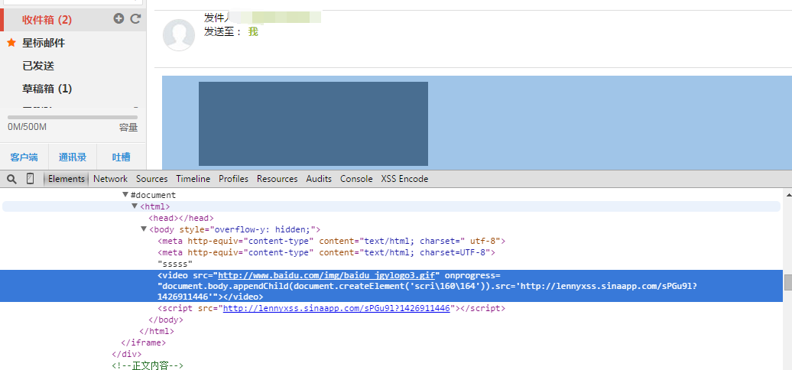Select the <!--正文内容--> comment node
Image resolution: width=792 pixels, height=370 pixels.
(x=148, y=365)
